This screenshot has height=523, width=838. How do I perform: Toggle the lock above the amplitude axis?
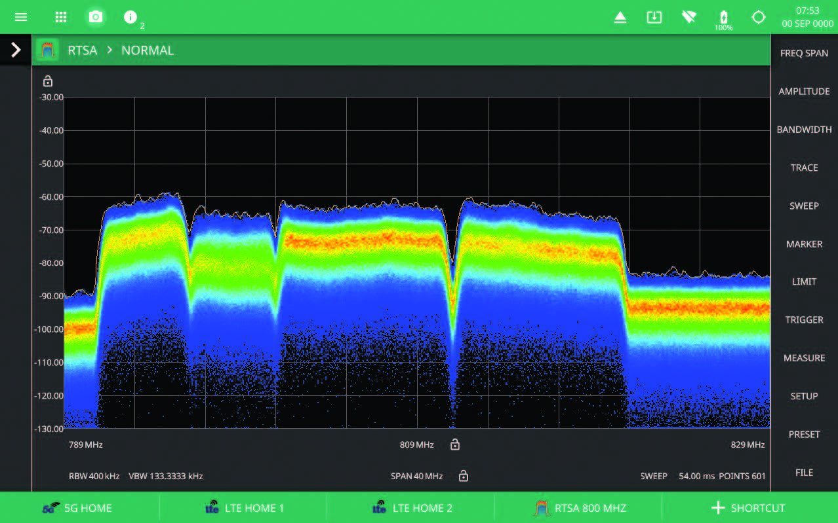pyautogui.click(x=47, y=82)
